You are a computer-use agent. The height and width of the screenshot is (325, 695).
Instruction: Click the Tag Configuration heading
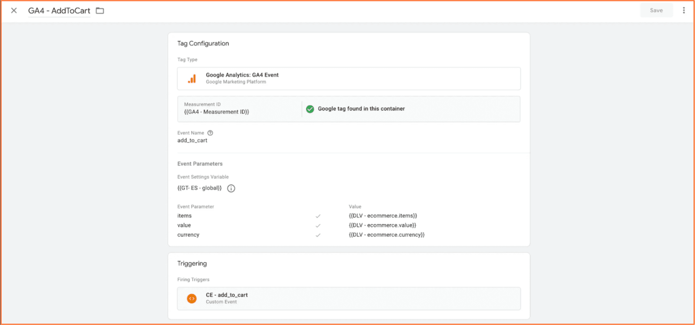(x=203, y=43)
